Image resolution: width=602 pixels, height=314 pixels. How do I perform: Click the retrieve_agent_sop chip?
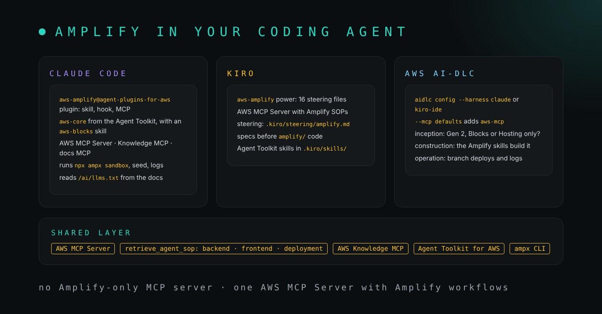(224, 249)
